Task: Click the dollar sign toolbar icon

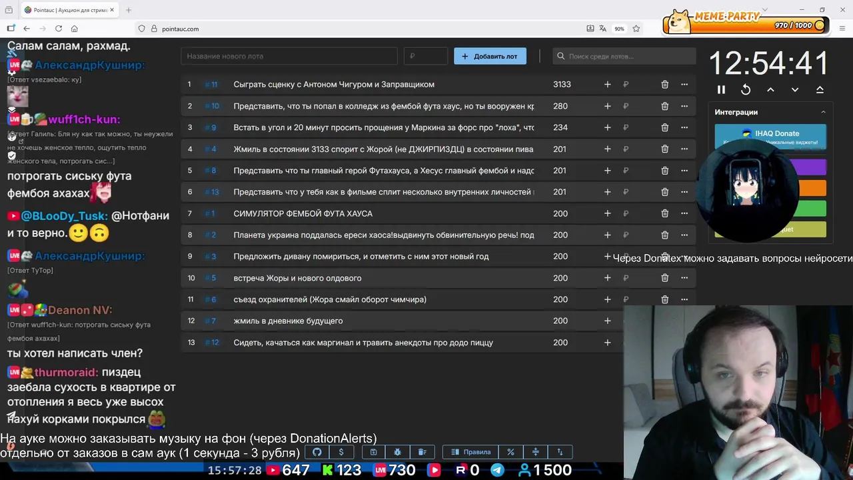Action: pos(341,452)
